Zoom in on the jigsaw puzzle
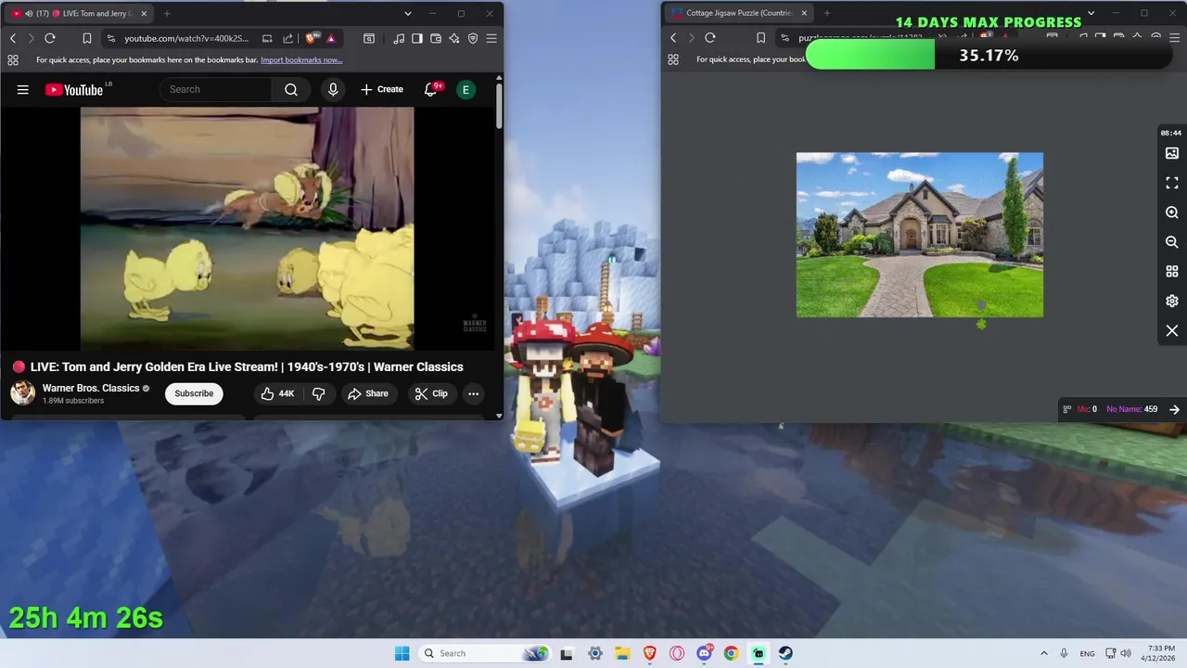This screenshot has width=1187, height=668. [x=1172, y=212]
